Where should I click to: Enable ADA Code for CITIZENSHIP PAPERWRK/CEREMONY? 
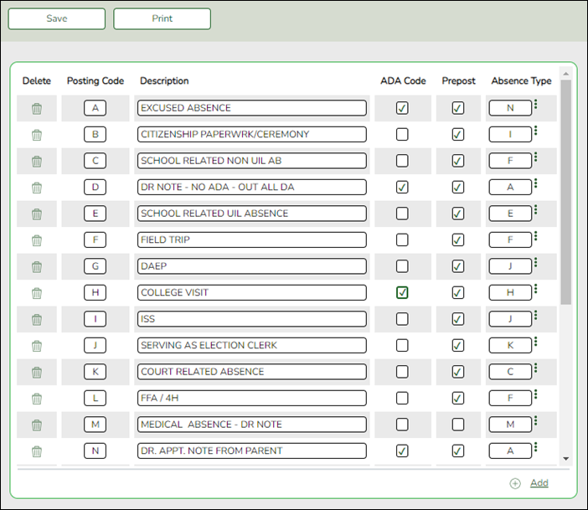402,134
